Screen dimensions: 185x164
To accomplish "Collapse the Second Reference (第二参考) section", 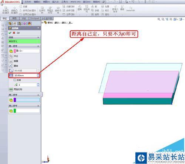I will tap(38, 95).
